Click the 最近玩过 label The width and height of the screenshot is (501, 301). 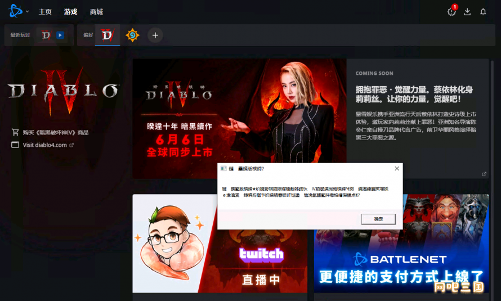pos(20,35)
